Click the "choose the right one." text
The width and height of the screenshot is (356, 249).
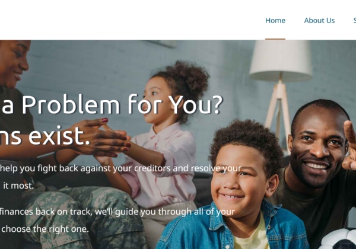pyautogui.click(x=45, y=229)
